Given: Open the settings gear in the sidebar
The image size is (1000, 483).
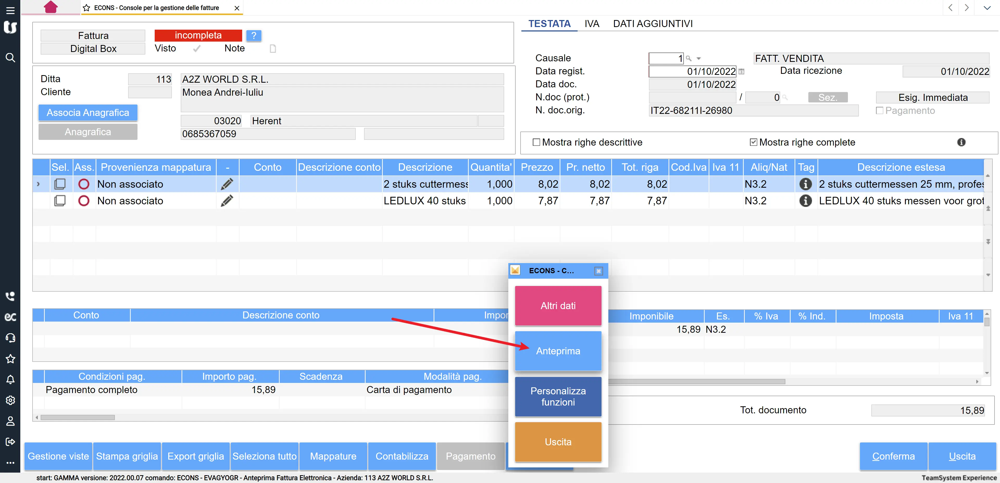Looking at the screenshot, I should 10,400.
